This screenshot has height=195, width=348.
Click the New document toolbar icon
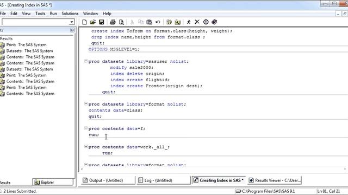84,22
